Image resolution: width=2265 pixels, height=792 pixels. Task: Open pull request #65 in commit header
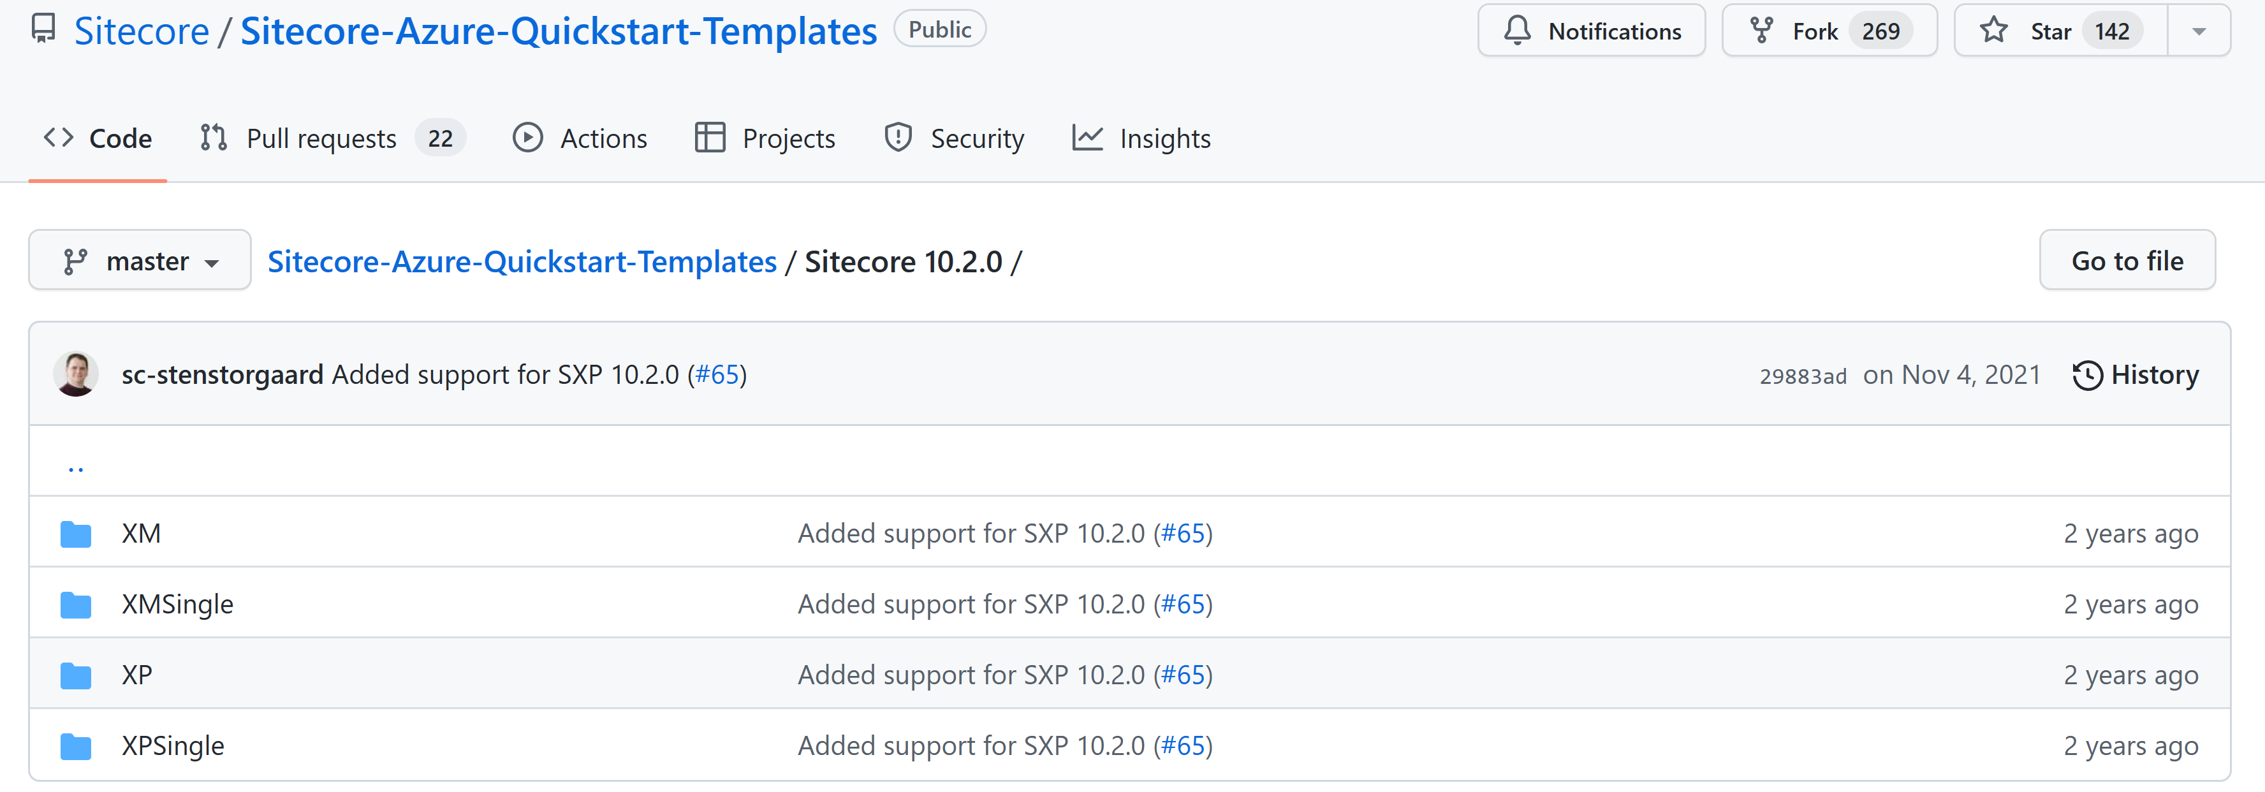tap(717, 374)
